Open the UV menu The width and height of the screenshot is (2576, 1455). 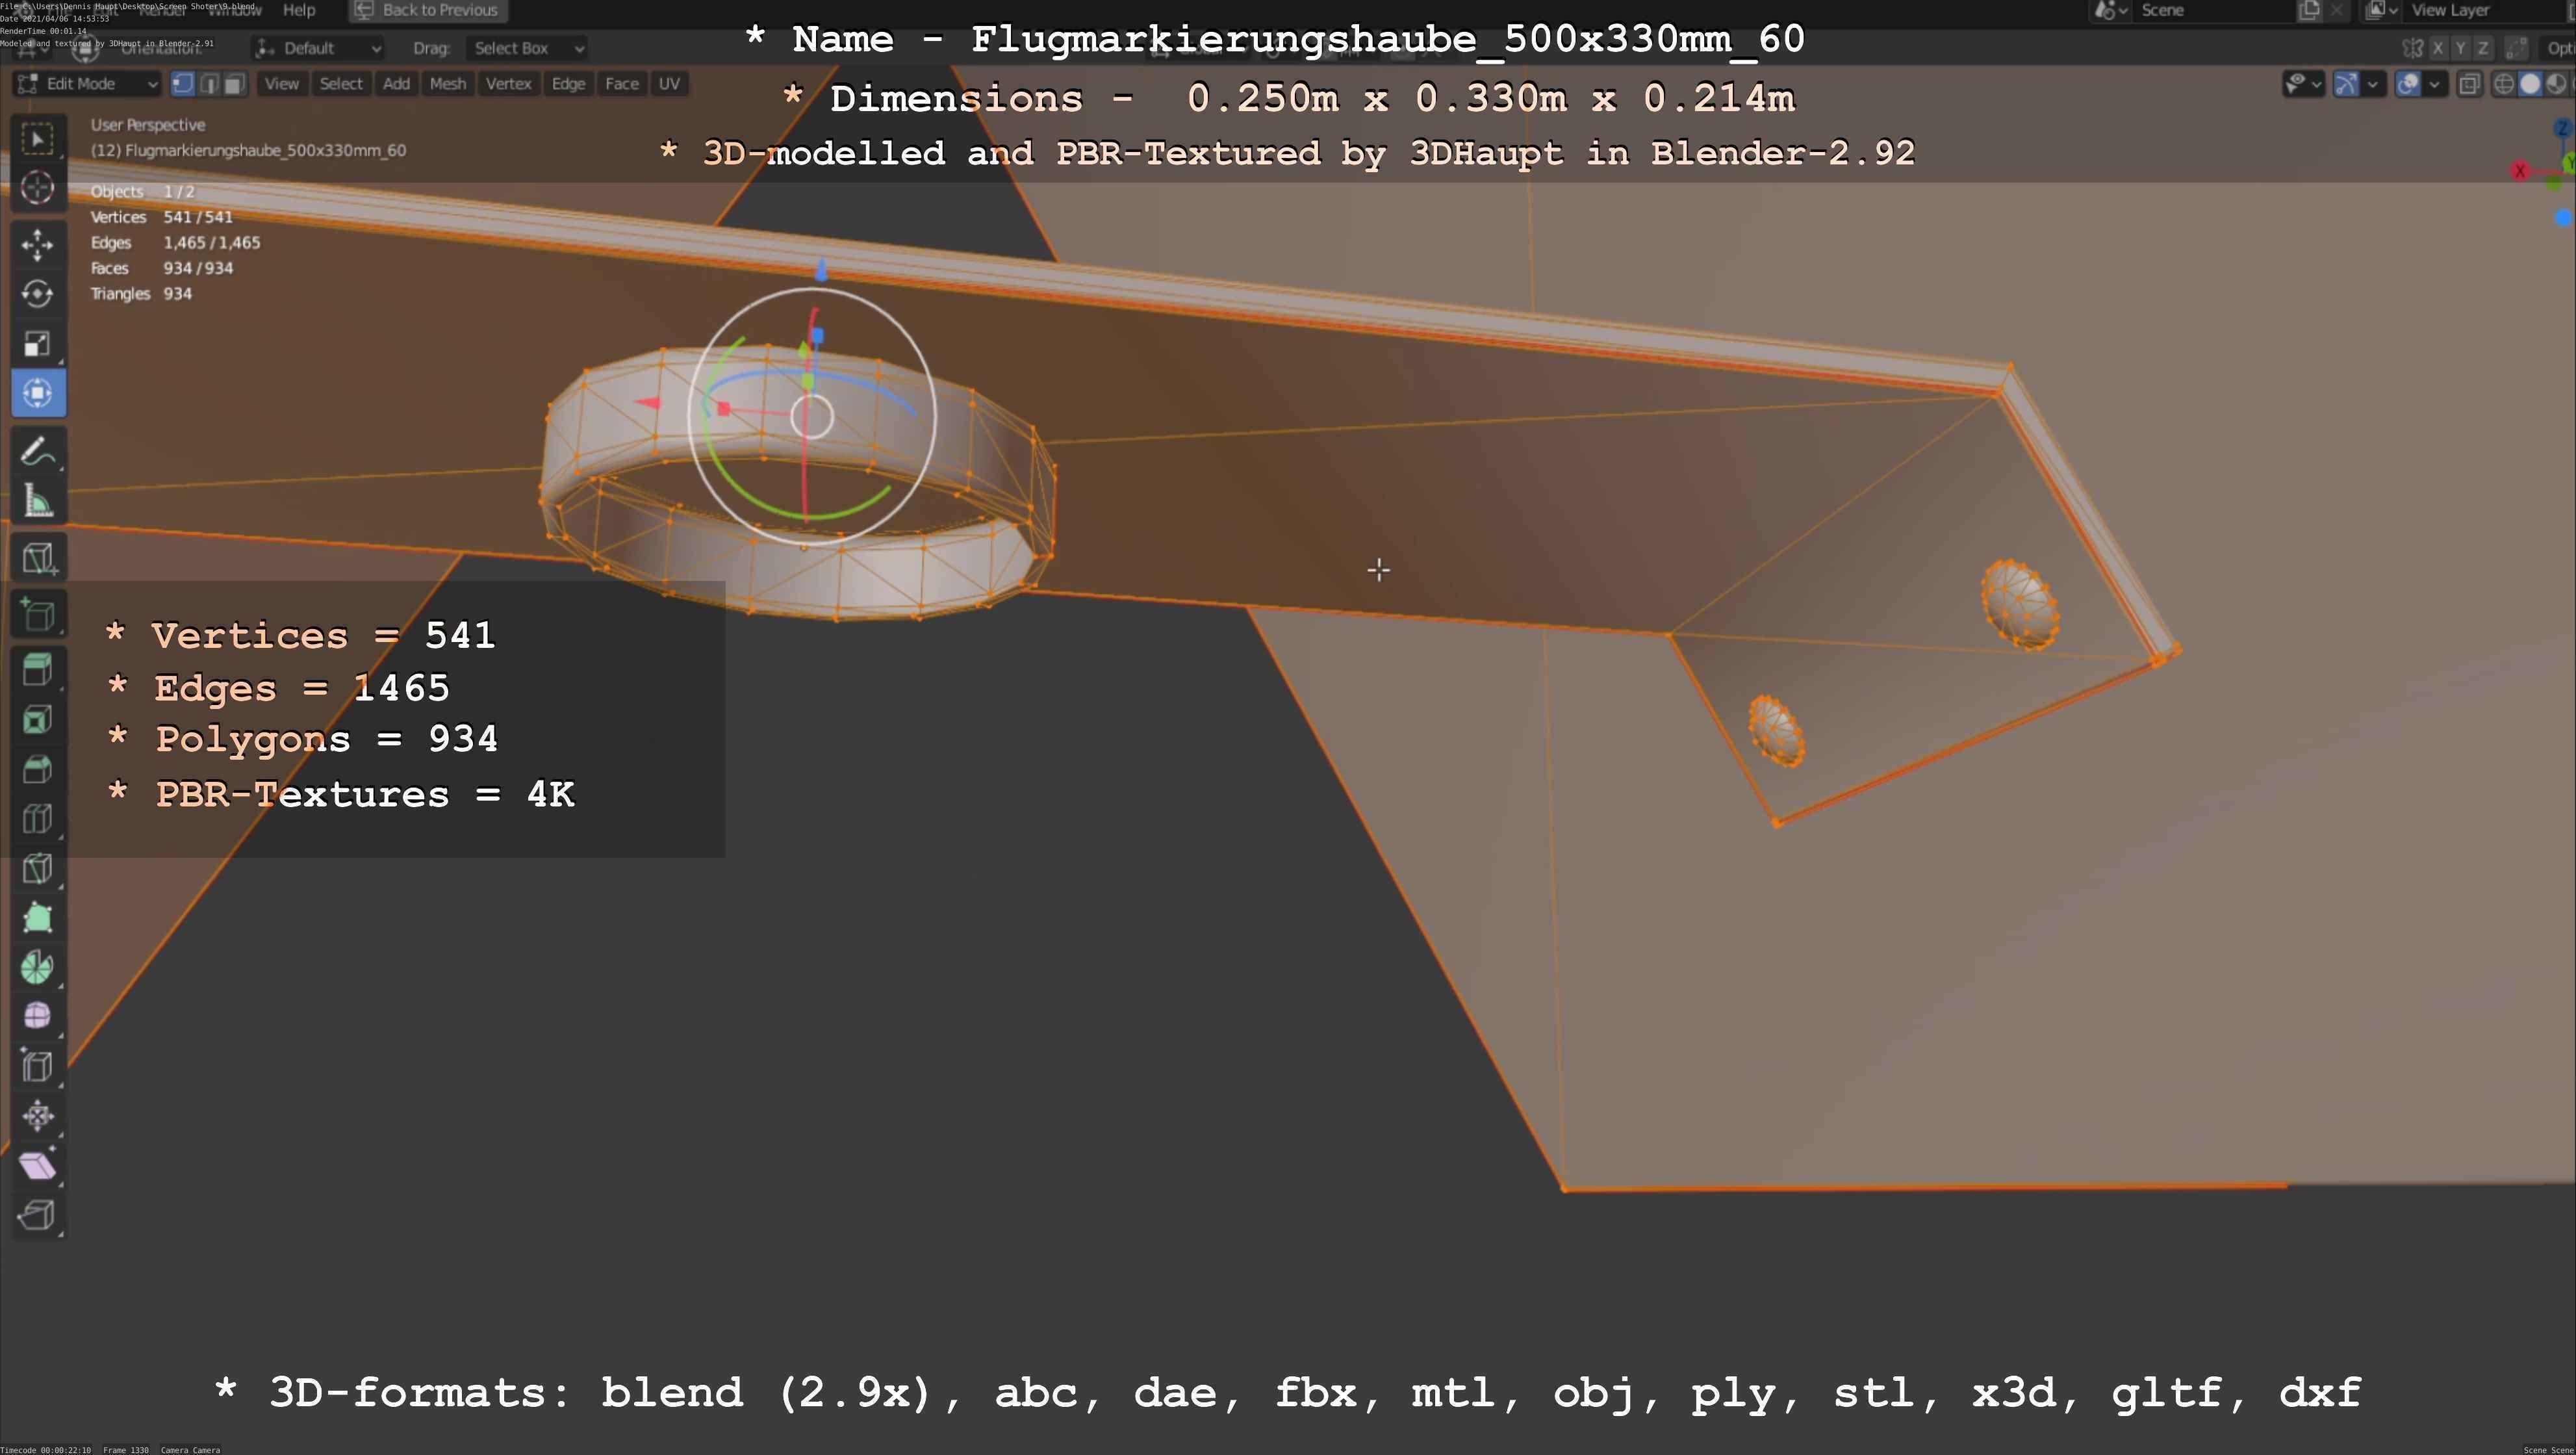pos(669,84)
